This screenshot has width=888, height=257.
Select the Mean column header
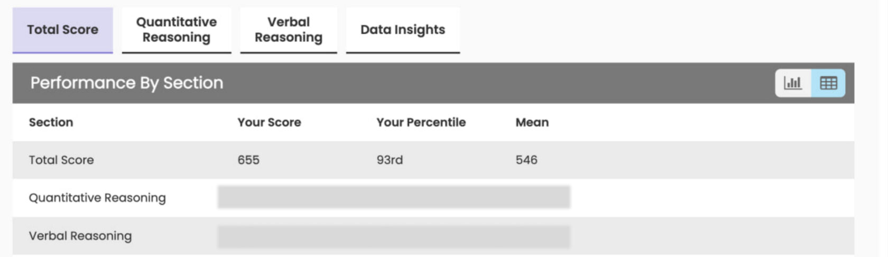pos(532,122)
